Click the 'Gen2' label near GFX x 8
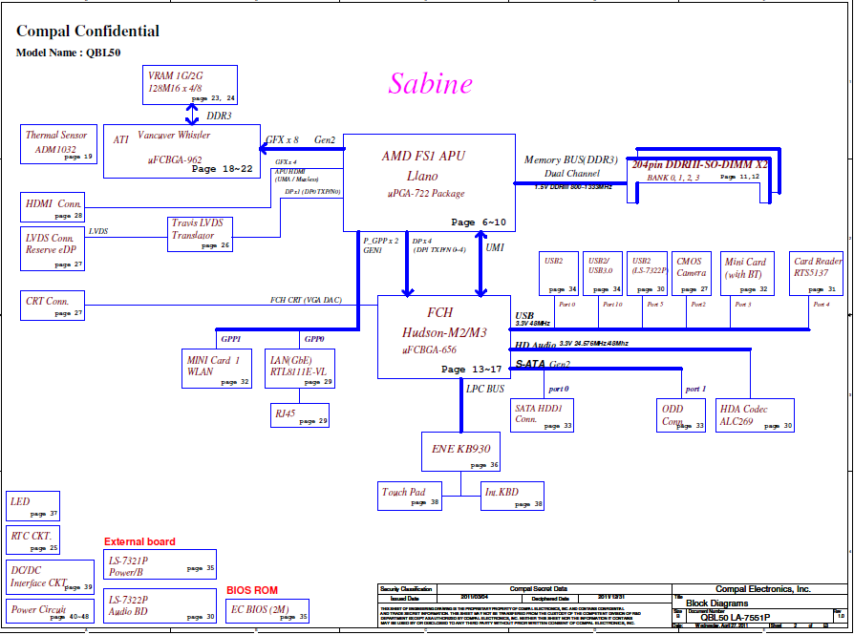The width and height of the screenshot is (854, 635). coord(325,140)
